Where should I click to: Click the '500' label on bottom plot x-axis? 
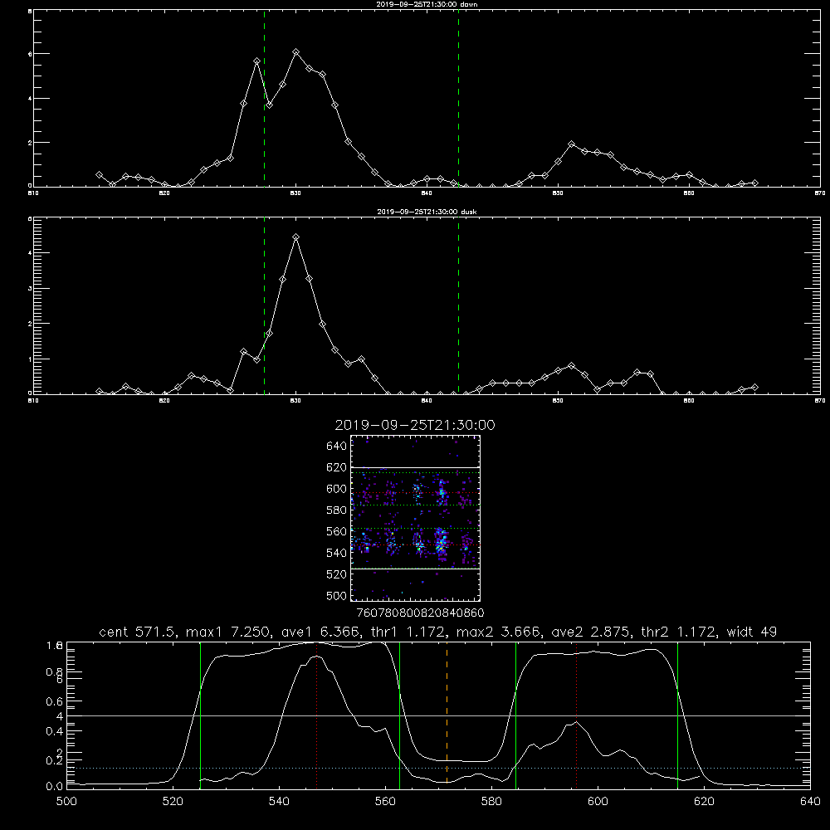[66, 802]
